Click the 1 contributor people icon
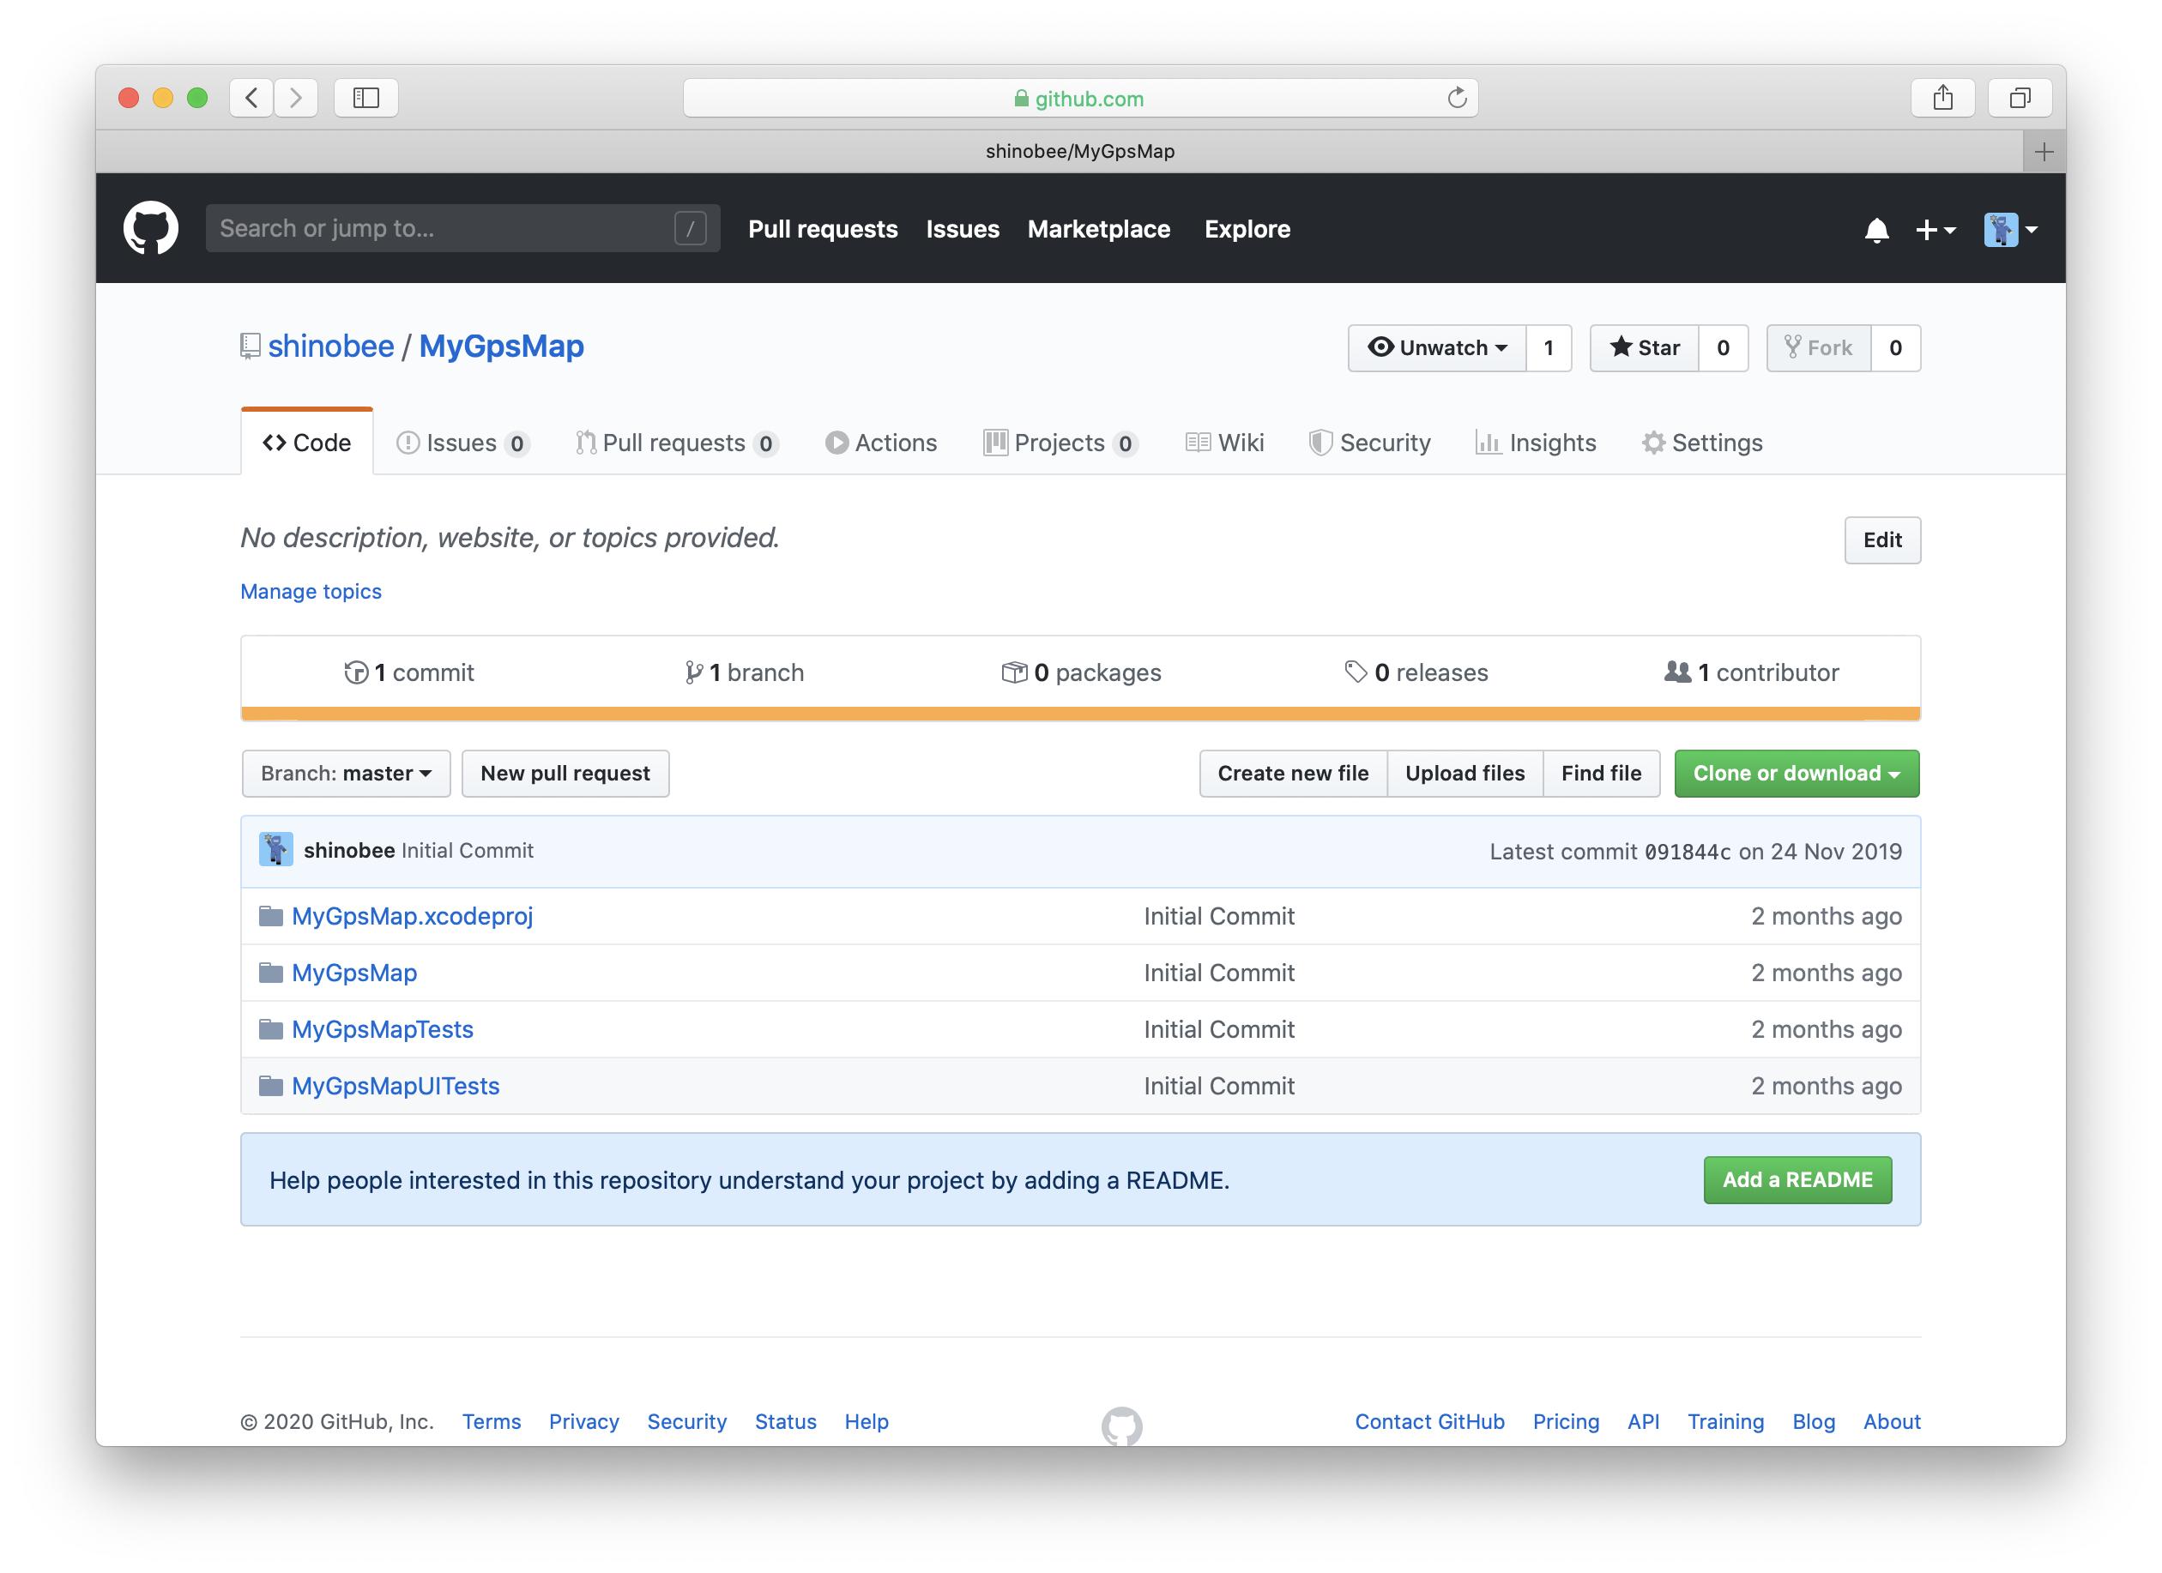The height and width of the screenshot is (1573, 2162). tap(1679, 672)
